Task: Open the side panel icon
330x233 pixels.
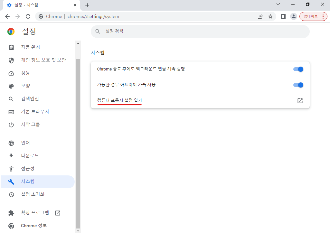Action: [283, 16]
